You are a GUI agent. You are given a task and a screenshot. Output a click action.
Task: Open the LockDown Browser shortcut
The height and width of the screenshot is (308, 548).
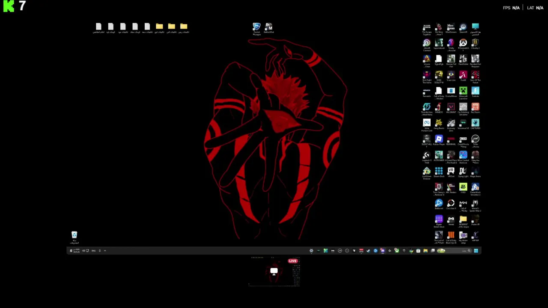(427, 173)
